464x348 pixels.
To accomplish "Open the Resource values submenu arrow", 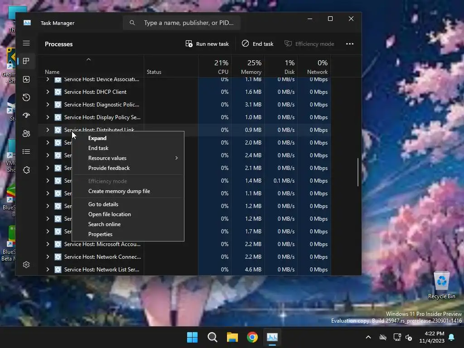I will pos(176,158).
